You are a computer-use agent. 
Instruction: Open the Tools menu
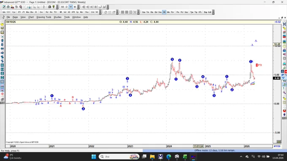(x=67, y=17)
